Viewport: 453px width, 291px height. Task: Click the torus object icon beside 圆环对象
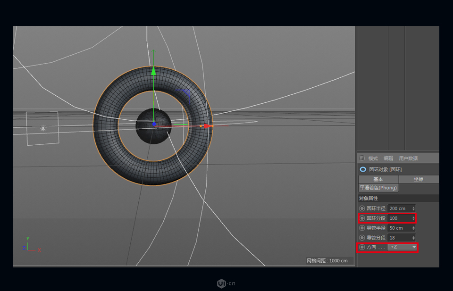tap(363, 169)
